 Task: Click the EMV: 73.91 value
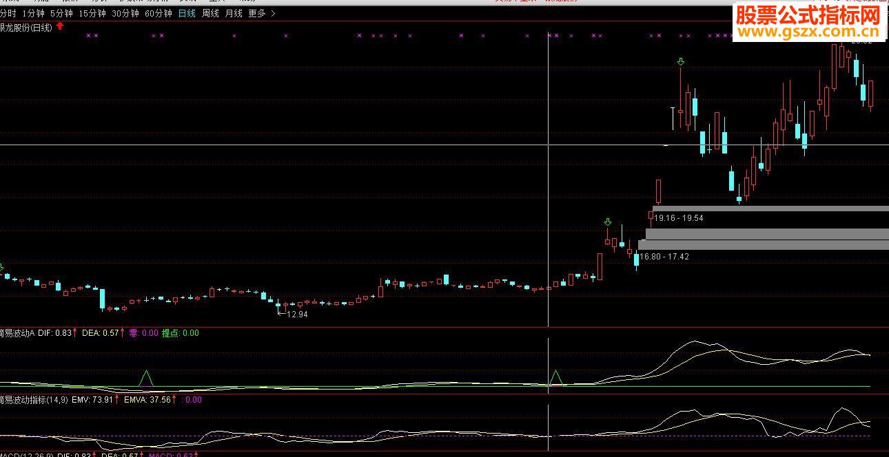93,400
